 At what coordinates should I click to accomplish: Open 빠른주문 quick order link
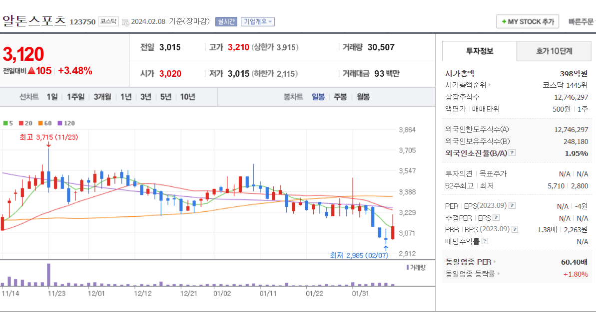[581, 21]
